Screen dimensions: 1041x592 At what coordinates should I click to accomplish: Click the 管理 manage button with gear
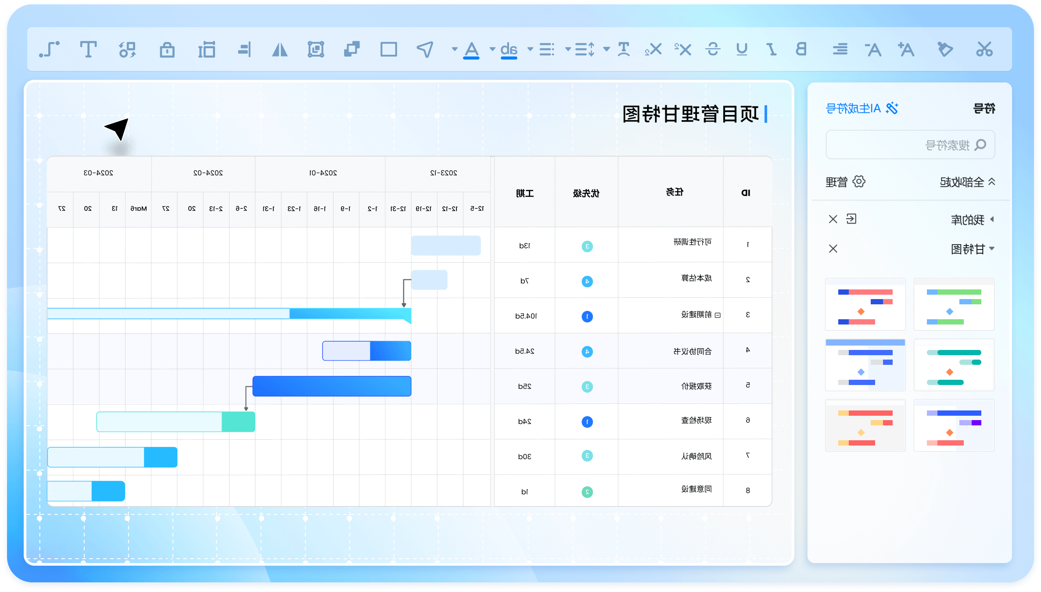(x=845, y=182)
